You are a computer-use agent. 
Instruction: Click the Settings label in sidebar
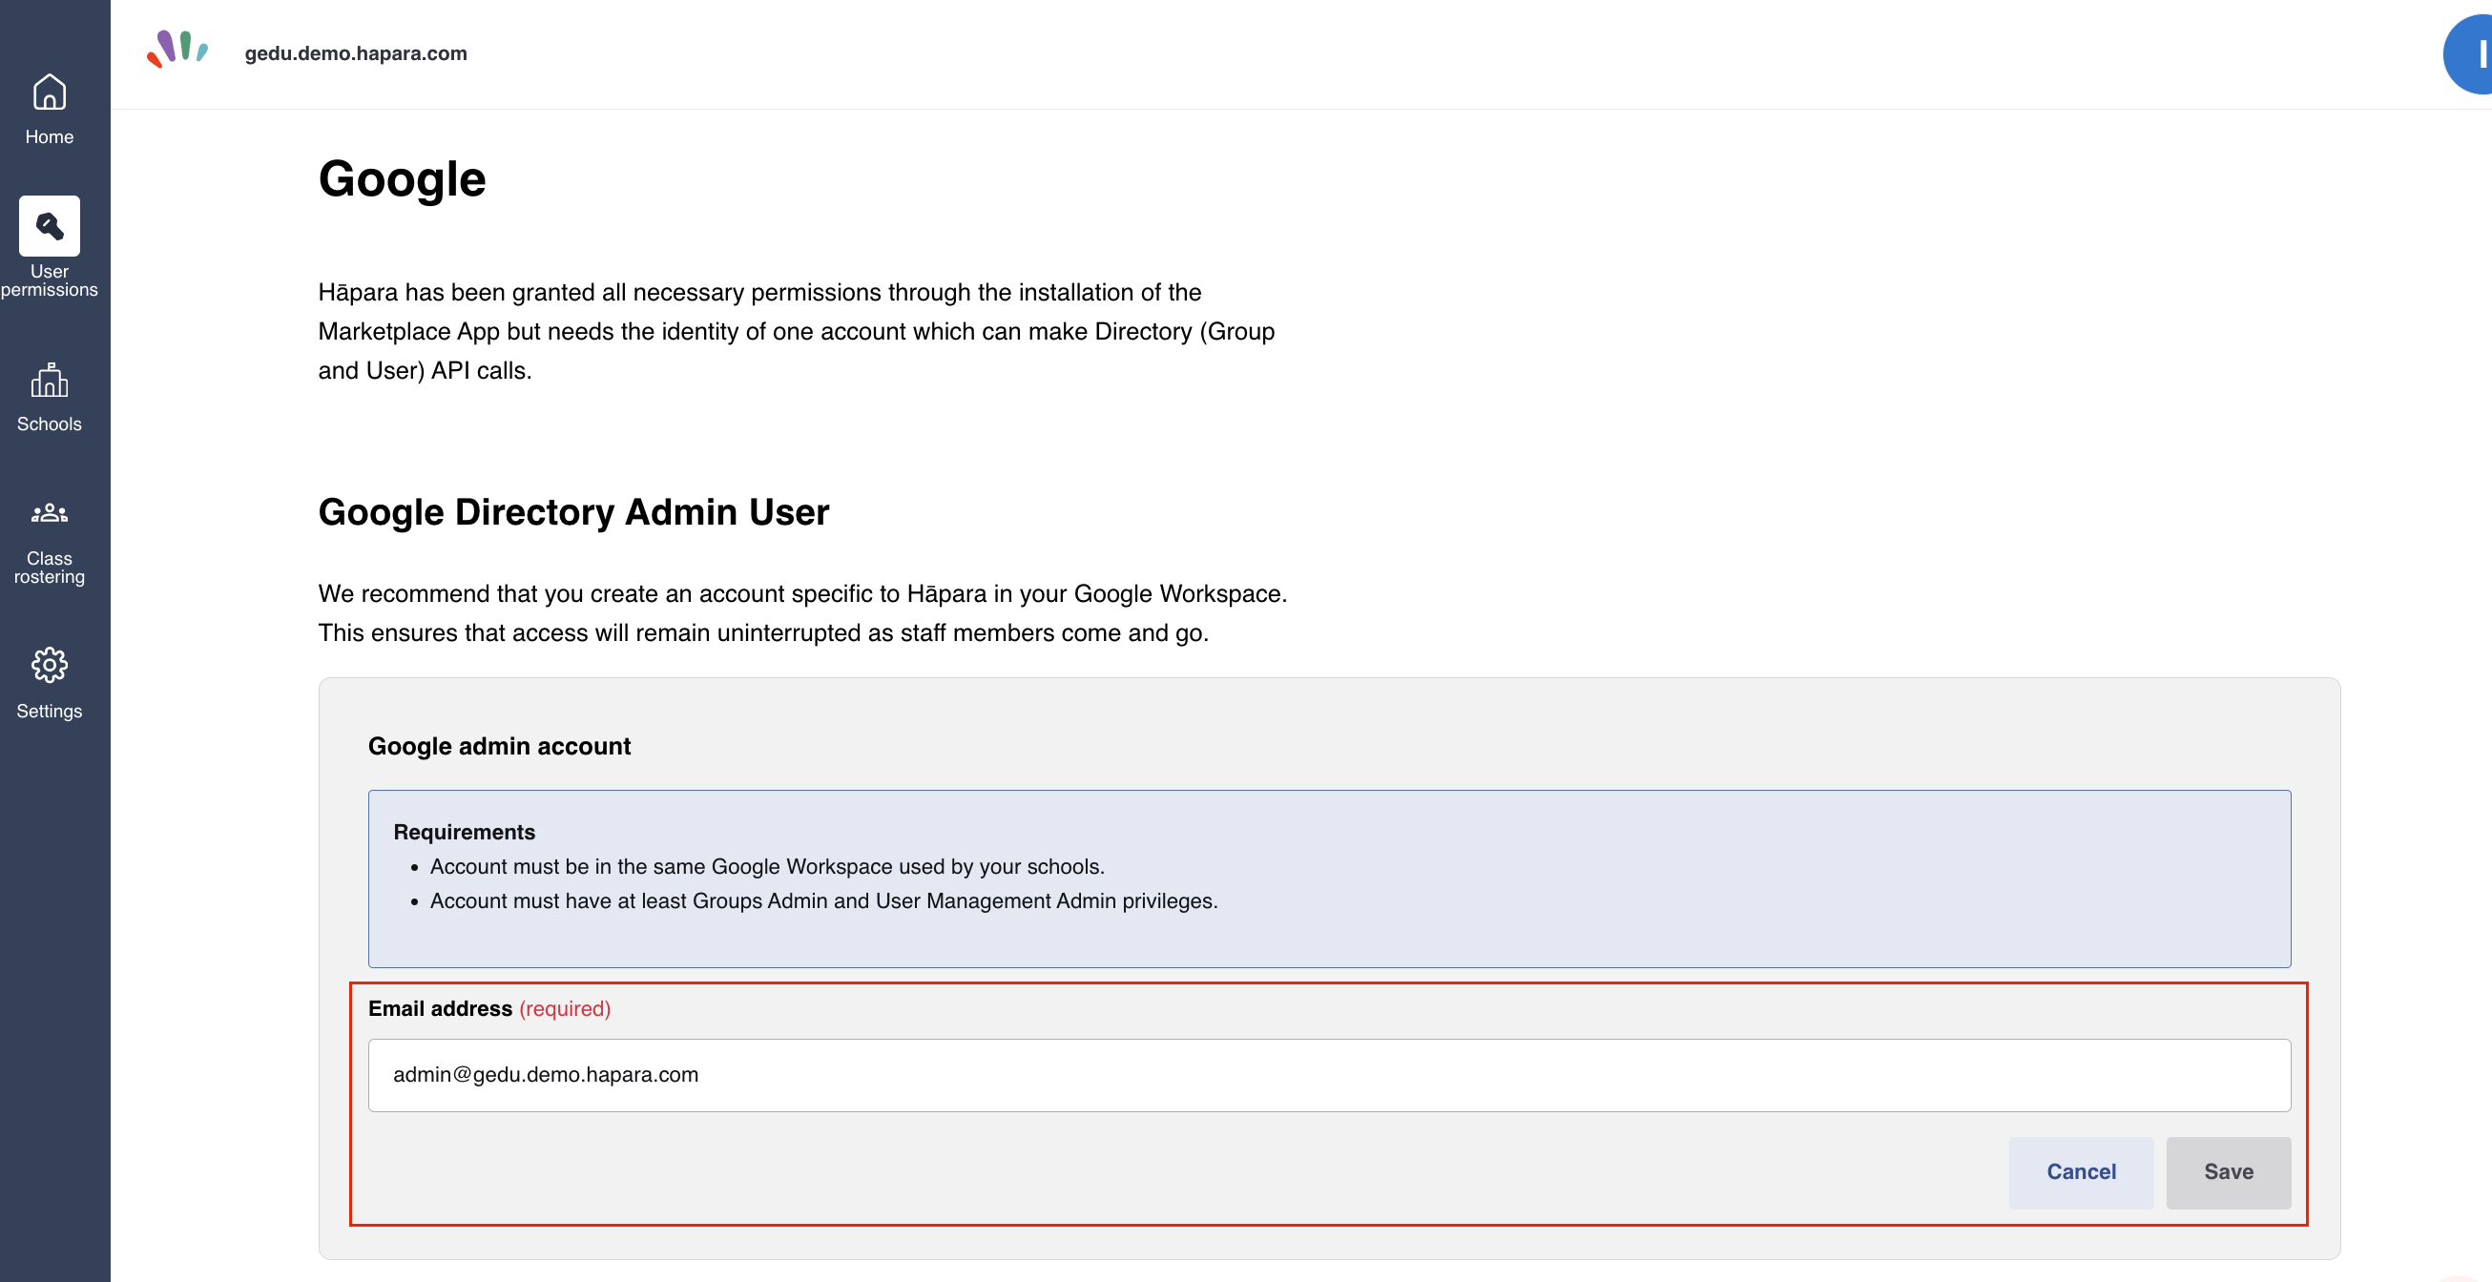pos(50,712)
